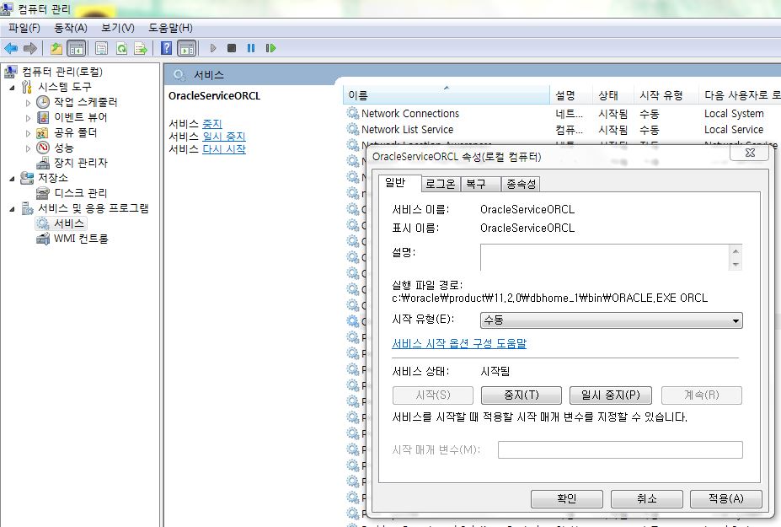
Task: Select 공유 폴더 in the tree
Action: (75, 132)
